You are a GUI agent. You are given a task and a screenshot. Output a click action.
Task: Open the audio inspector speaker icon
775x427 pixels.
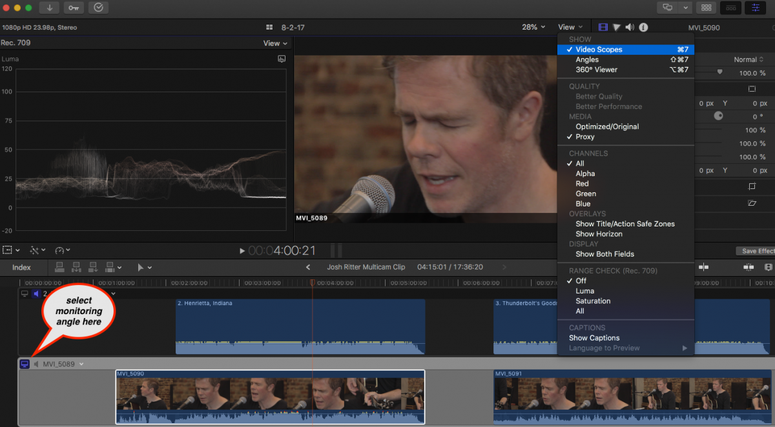pyautogui.click(x=630, y=27)
